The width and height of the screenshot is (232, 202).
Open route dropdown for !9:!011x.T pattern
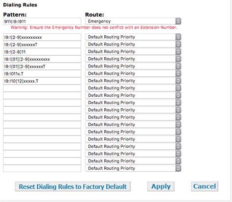point(133,73)
